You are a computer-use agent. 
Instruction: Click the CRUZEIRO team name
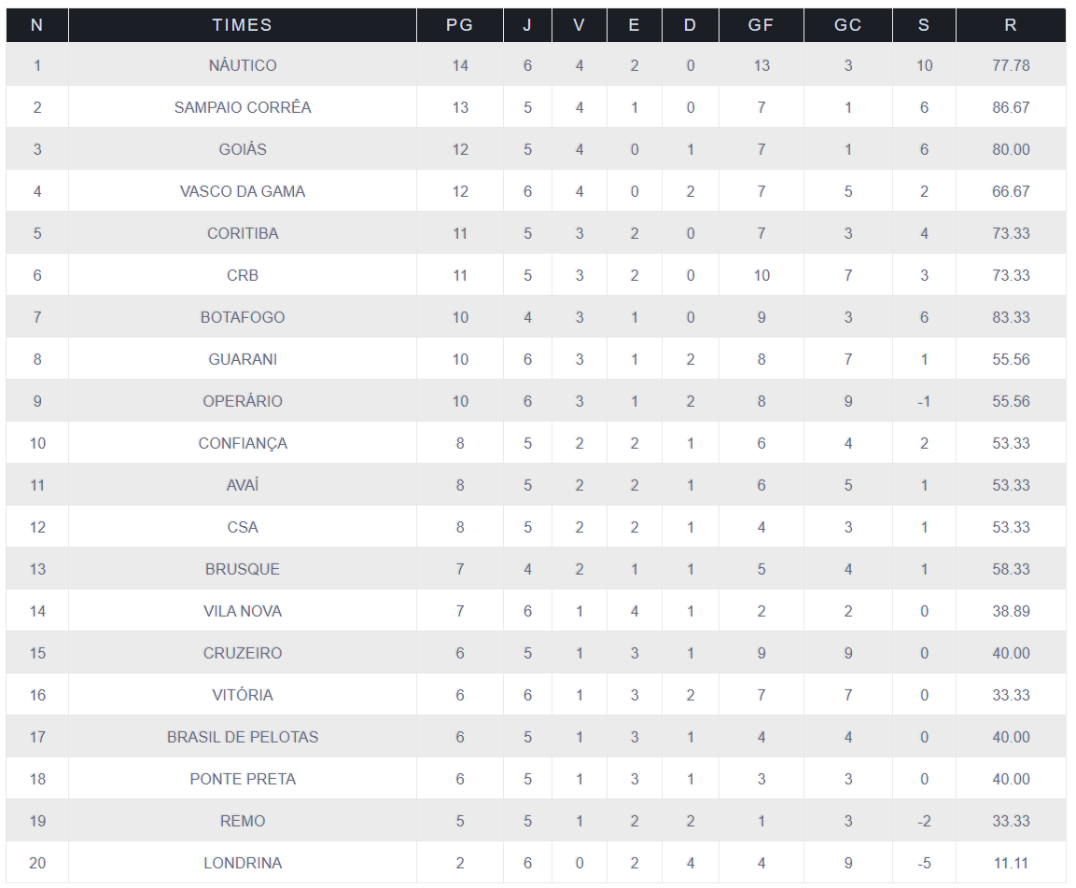(x=243, y=653)
